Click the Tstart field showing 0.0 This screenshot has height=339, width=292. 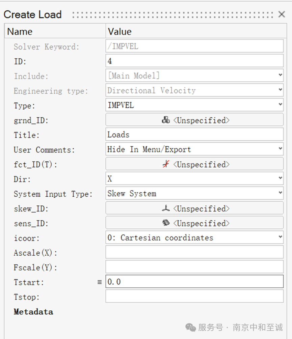(x=194, y=282)
